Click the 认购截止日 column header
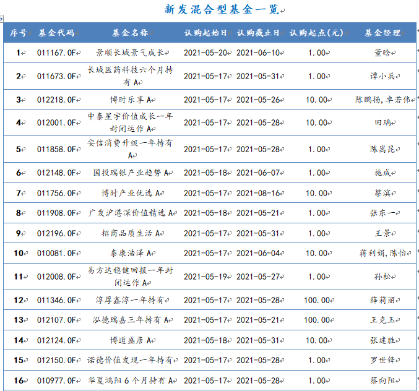The image size is (419, 391). pos(259,33)
